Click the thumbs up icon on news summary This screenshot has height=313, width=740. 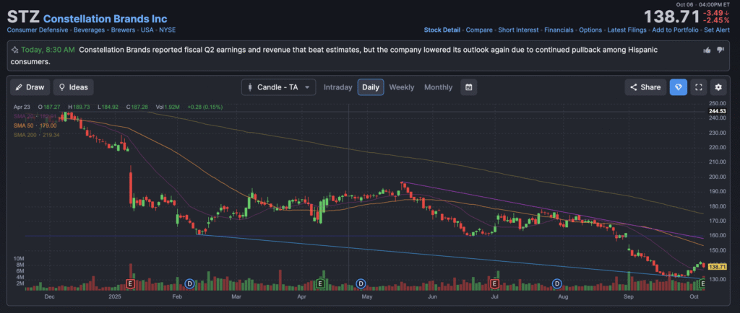pyautogui.click(x=707, y=50)
